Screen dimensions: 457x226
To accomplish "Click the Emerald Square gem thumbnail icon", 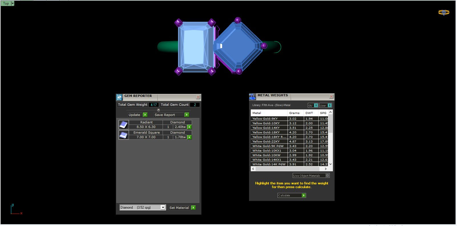I will 124,135.
